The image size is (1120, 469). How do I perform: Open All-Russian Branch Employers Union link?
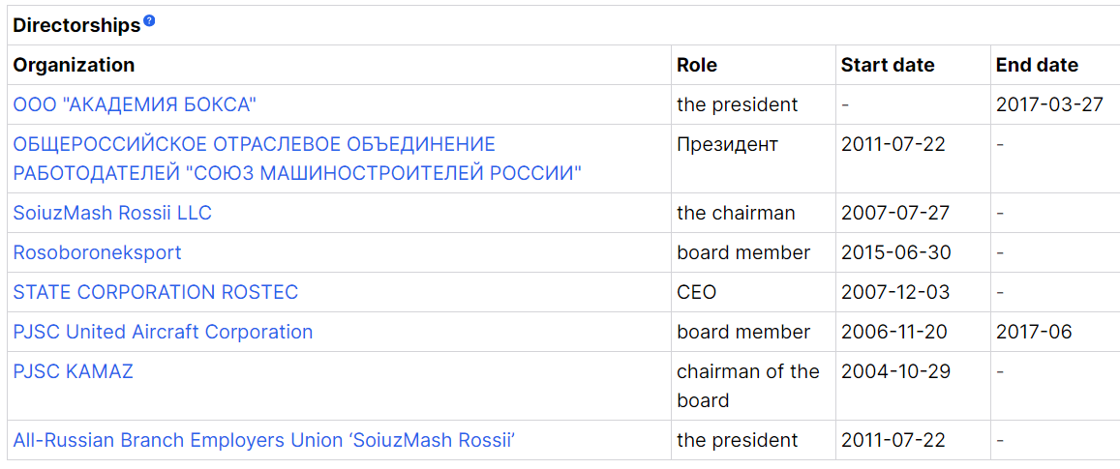263,440
